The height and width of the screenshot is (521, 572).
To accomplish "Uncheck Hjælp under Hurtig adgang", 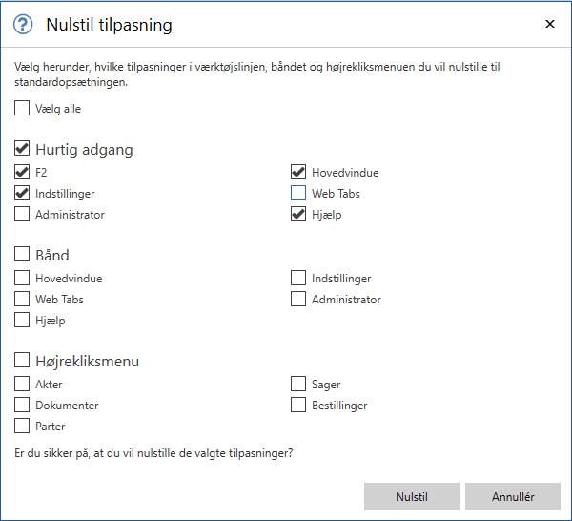I will coord(298,215).
